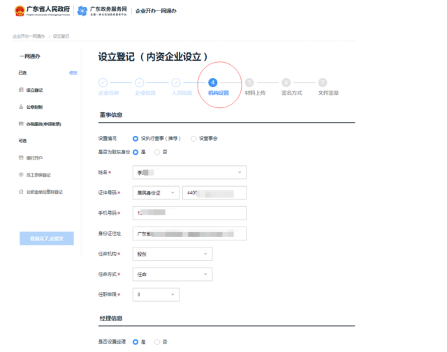Screen dimensions: 447x352
Task: Click the 广东省人民政府 header text
Action: (x=48, y=9)
